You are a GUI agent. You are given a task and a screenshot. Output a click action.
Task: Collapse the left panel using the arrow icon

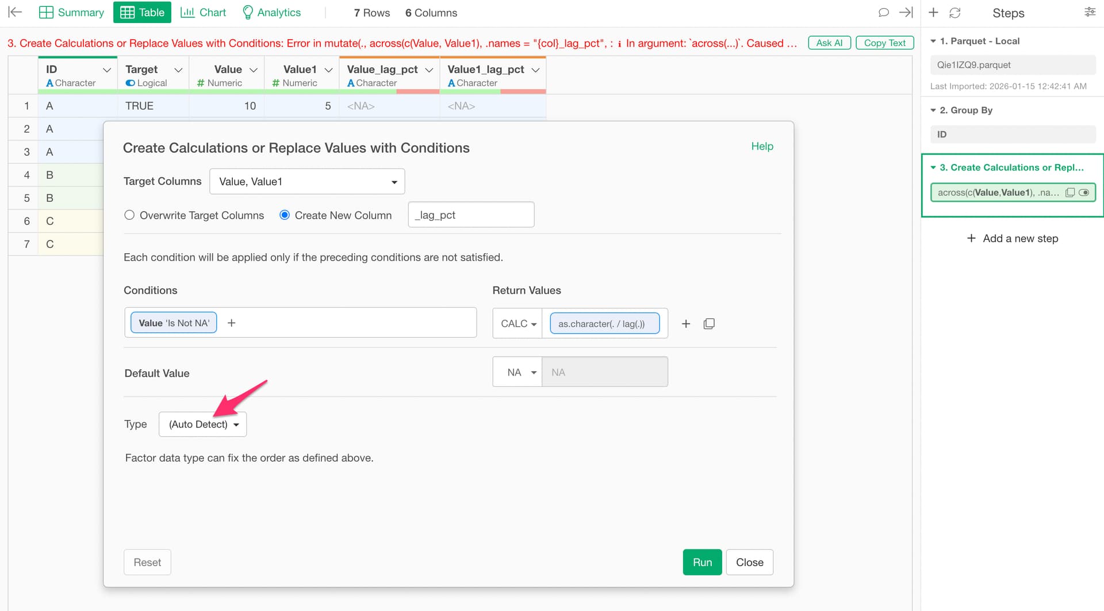click(x=16, y=13)
